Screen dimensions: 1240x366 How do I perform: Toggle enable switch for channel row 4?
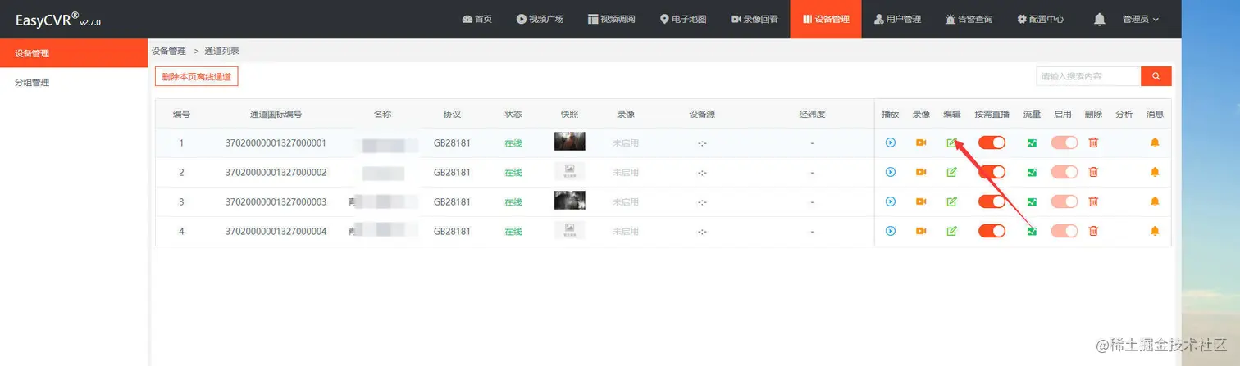(1064, 231)
